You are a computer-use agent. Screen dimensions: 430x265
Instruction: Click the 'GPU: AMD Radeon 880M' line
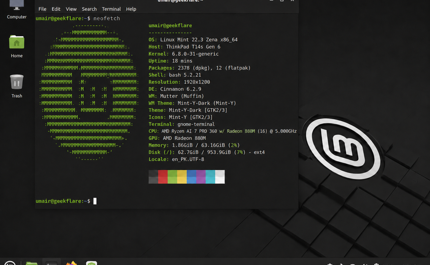point(177,138)
